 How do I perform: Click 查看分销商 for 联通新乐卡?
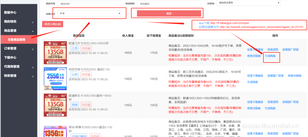pos(254,108)
